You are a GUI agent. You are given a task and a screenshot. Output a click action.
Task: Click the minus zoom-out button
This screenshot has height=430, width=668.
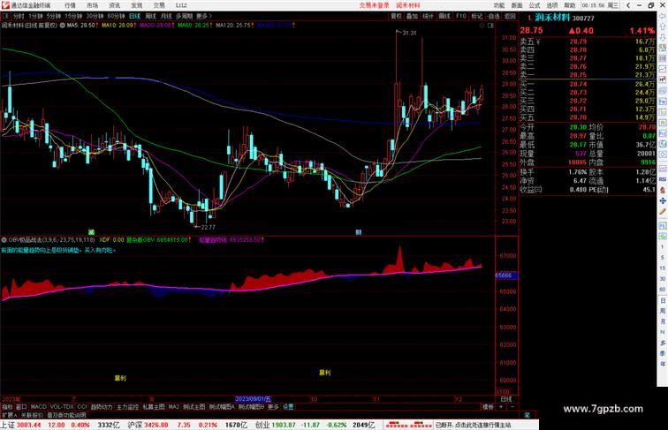tap(512, 406)
